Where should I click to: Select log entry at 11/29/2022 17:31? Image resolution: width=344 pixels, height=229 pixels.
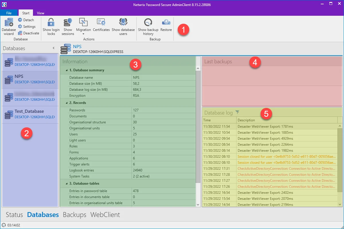(270, 169)
